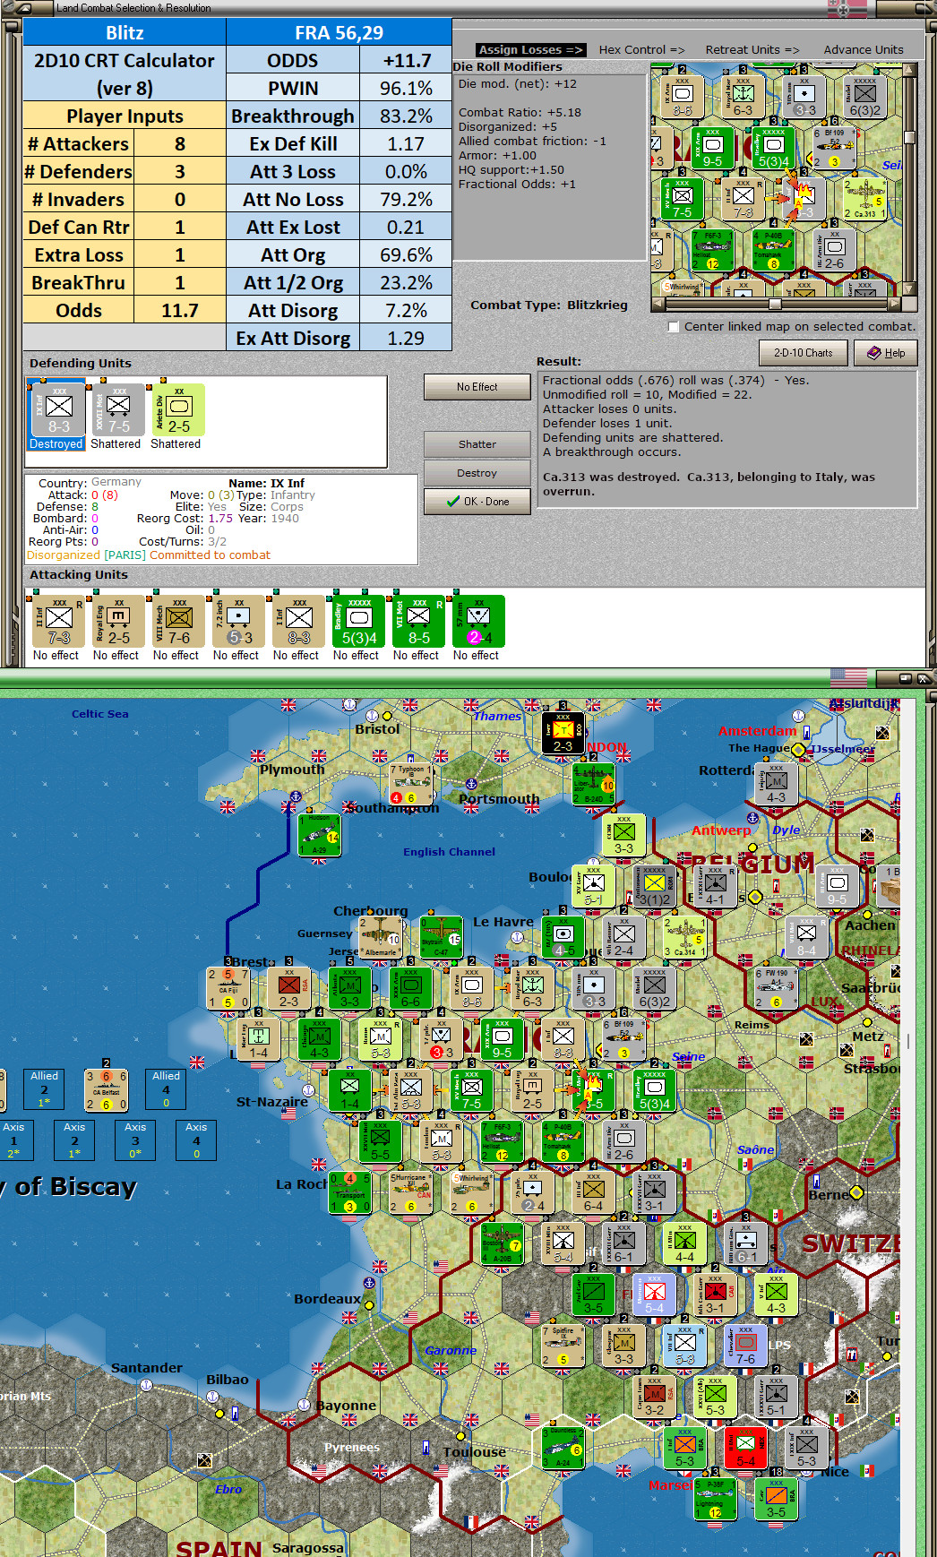Image resolution: width=937 pixels, height=1557 pixels.
Task: Click the Allied 2 sea box
Action: coord(44,1088)
